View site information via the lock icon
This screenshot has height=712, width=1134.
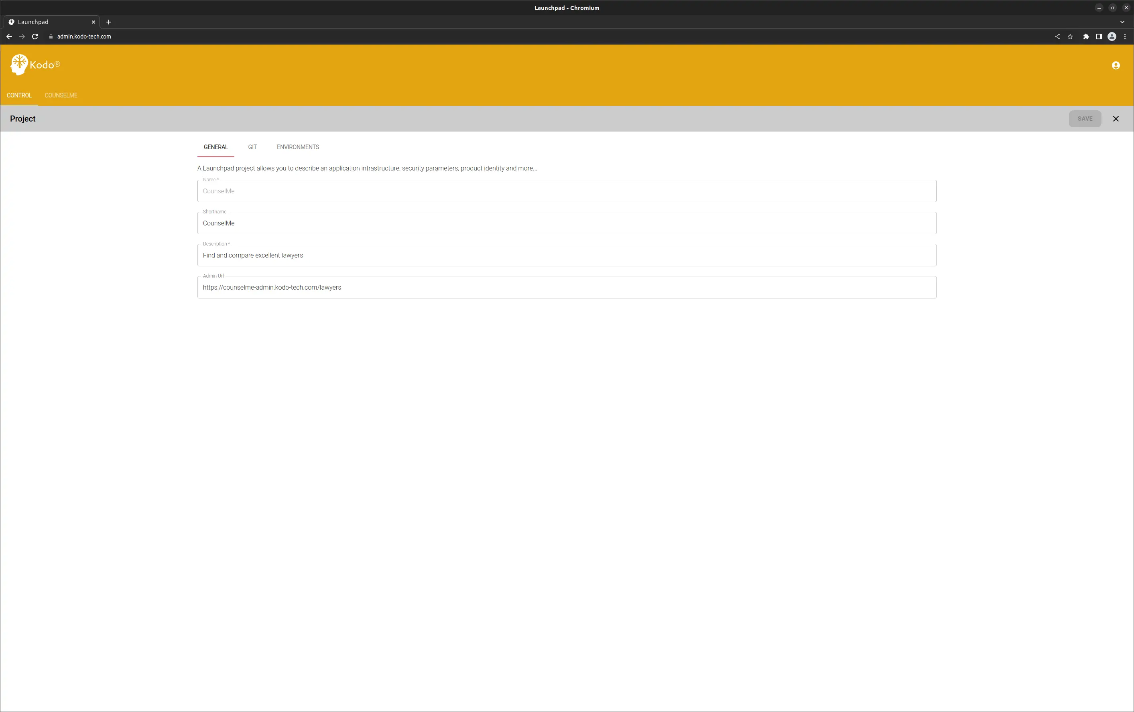51,36
